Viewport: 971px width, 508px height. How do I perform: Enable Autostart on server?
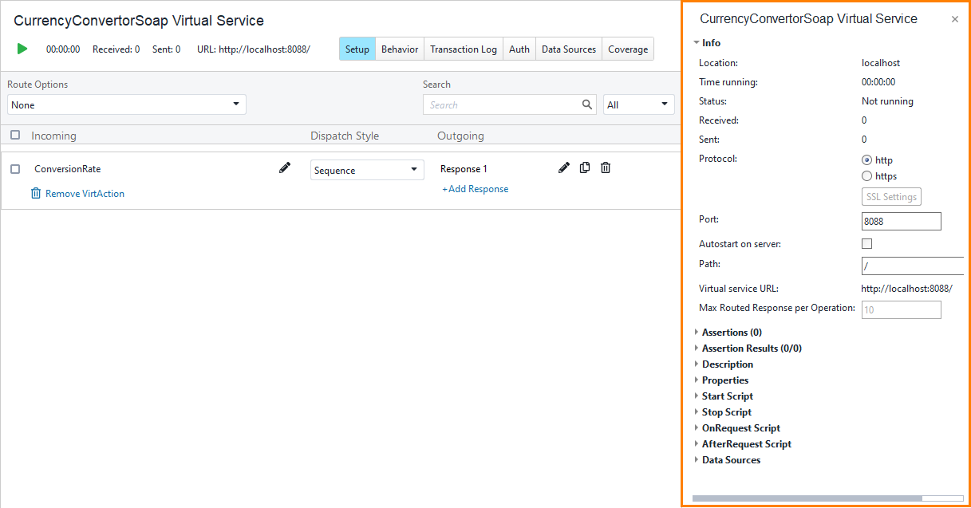866,243
